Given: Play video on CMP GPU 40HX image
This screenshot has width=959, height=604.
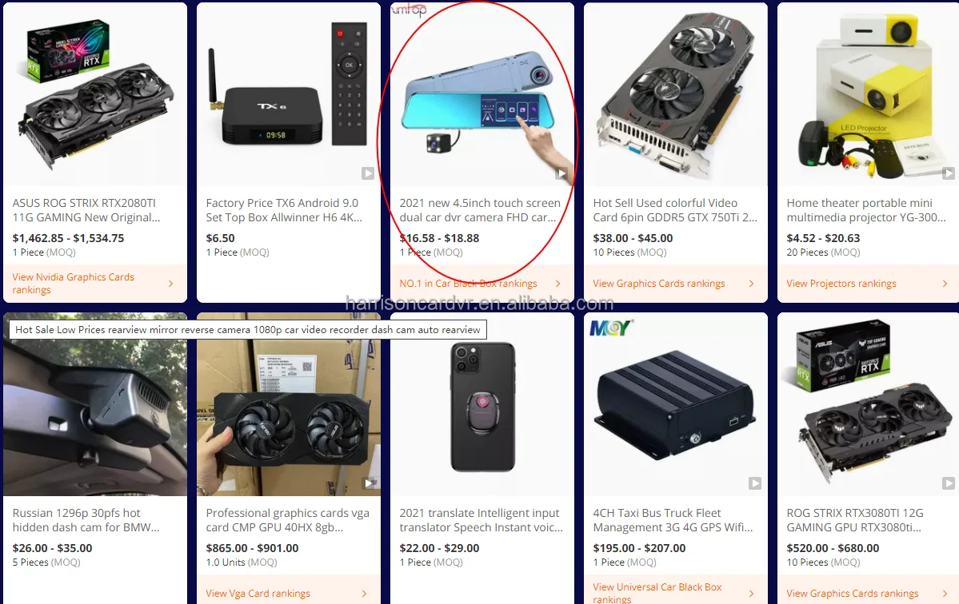Looking at the screenshot, I should click(368, 483).
